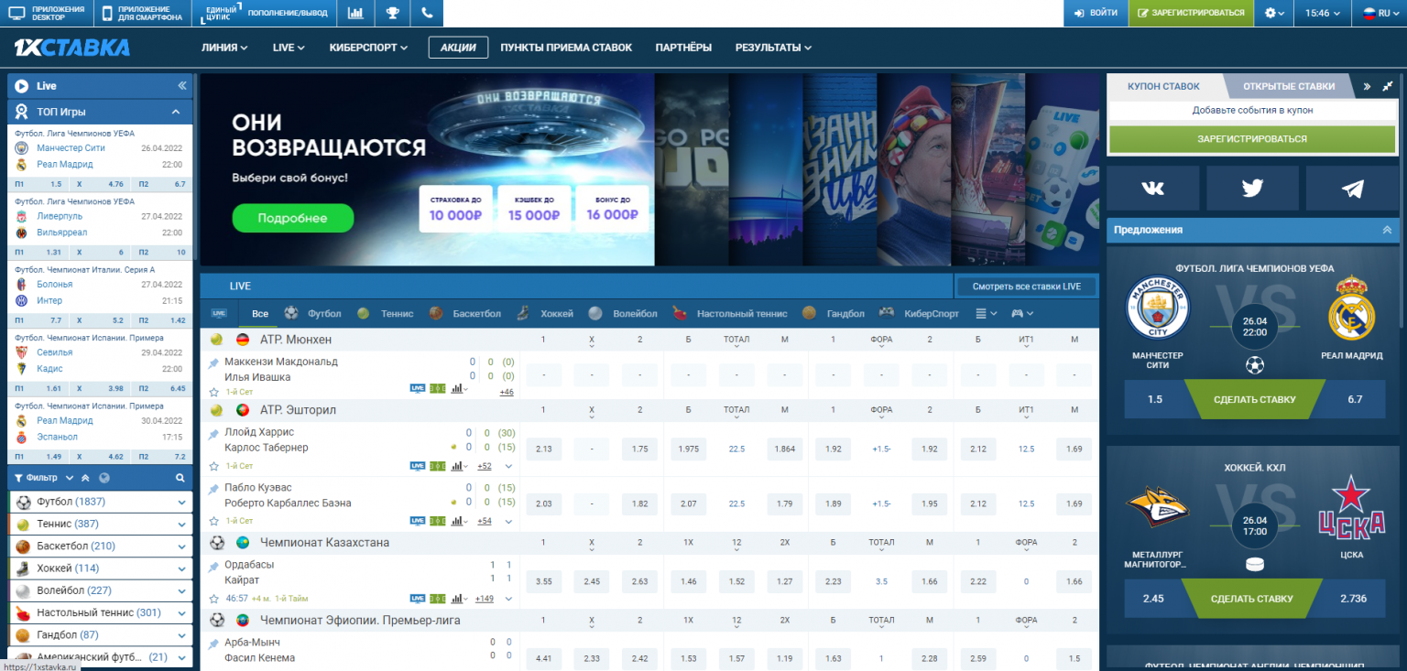Image resolution: width=1407 pixels, height=671 pixels.
Task: Select the Футбол ball icon in live filter
Action: [x=291, y=313]
